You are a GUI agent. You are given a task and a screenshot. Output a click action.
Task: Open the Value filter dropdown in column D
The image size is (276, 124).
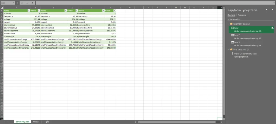(77, 10)
